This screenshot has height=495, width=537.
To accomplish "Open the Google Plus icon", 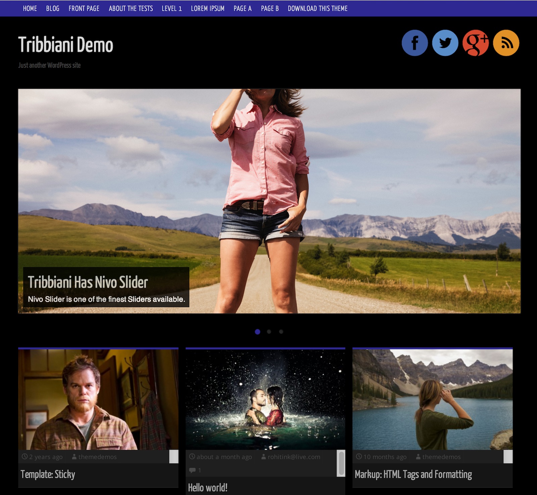I will point(475,43).
